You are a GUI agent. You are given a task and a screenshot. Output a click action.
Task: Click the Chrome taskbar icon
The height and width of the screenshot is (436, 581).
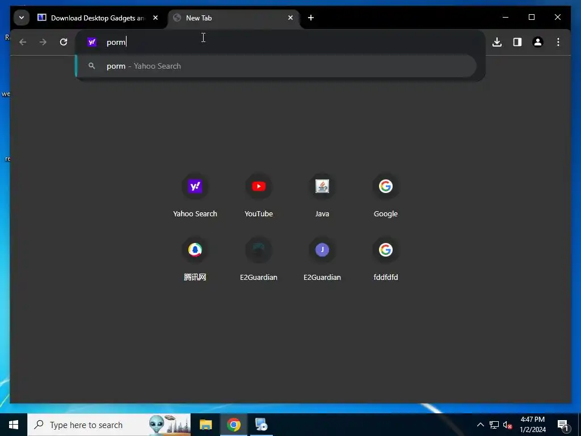pos(233,425)
